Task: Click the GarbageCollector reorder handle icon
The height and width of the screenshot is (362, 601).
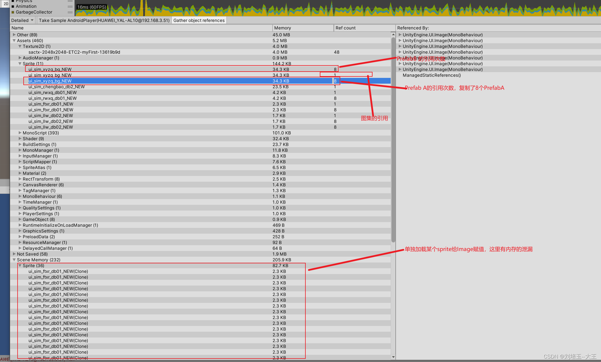Action: [70, 12]
